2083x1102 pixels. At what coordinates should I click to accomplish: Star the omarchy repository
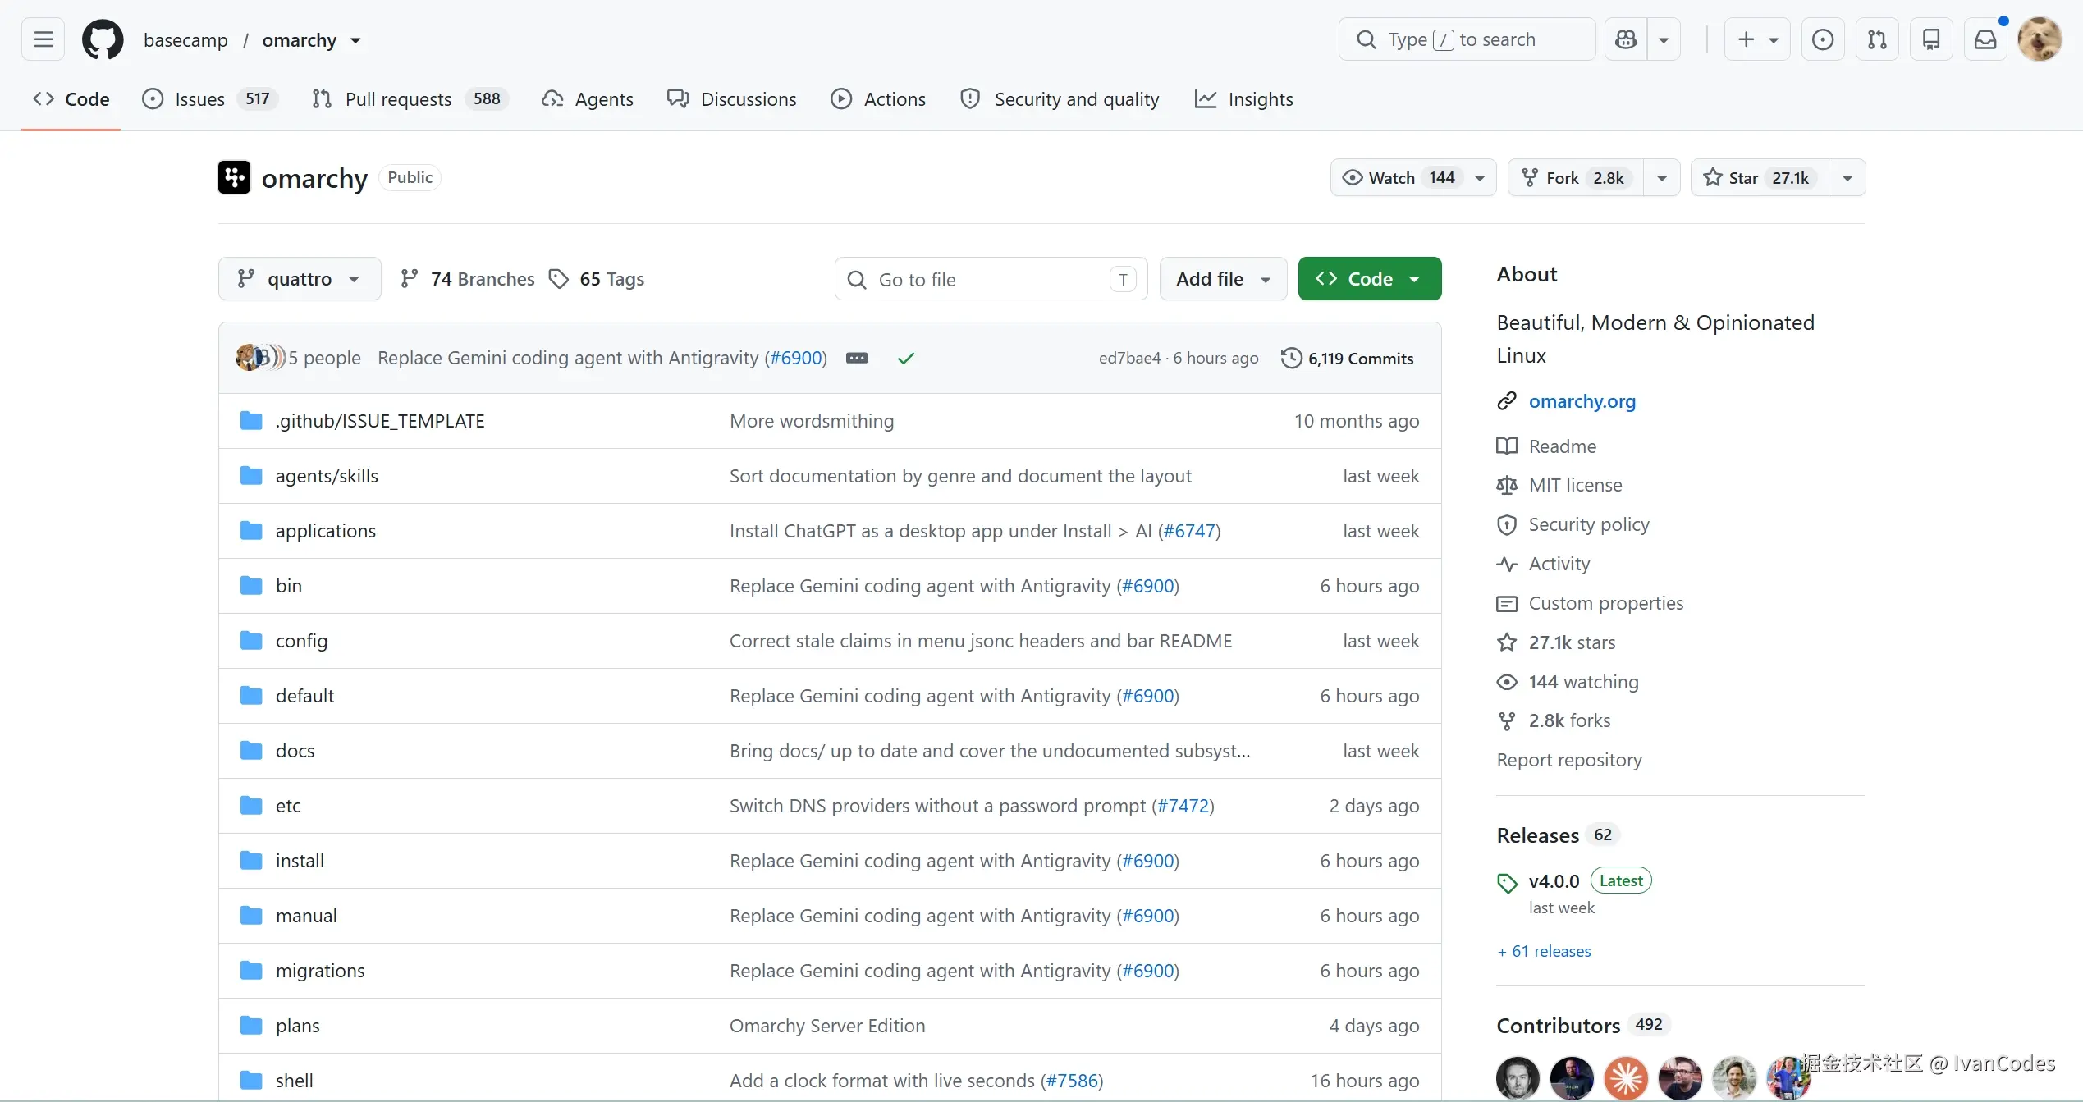(x=1760, y=177)
